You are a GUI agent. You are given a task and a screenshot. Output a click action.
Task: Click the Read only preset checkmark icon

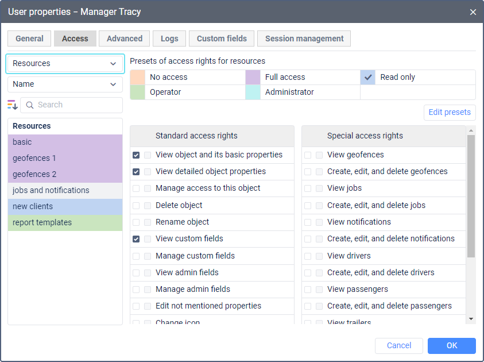click(369, 77)
